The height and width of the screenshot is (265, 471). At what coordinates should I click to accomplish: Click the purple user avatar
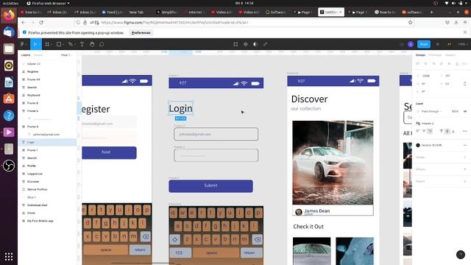pos(411,44)
